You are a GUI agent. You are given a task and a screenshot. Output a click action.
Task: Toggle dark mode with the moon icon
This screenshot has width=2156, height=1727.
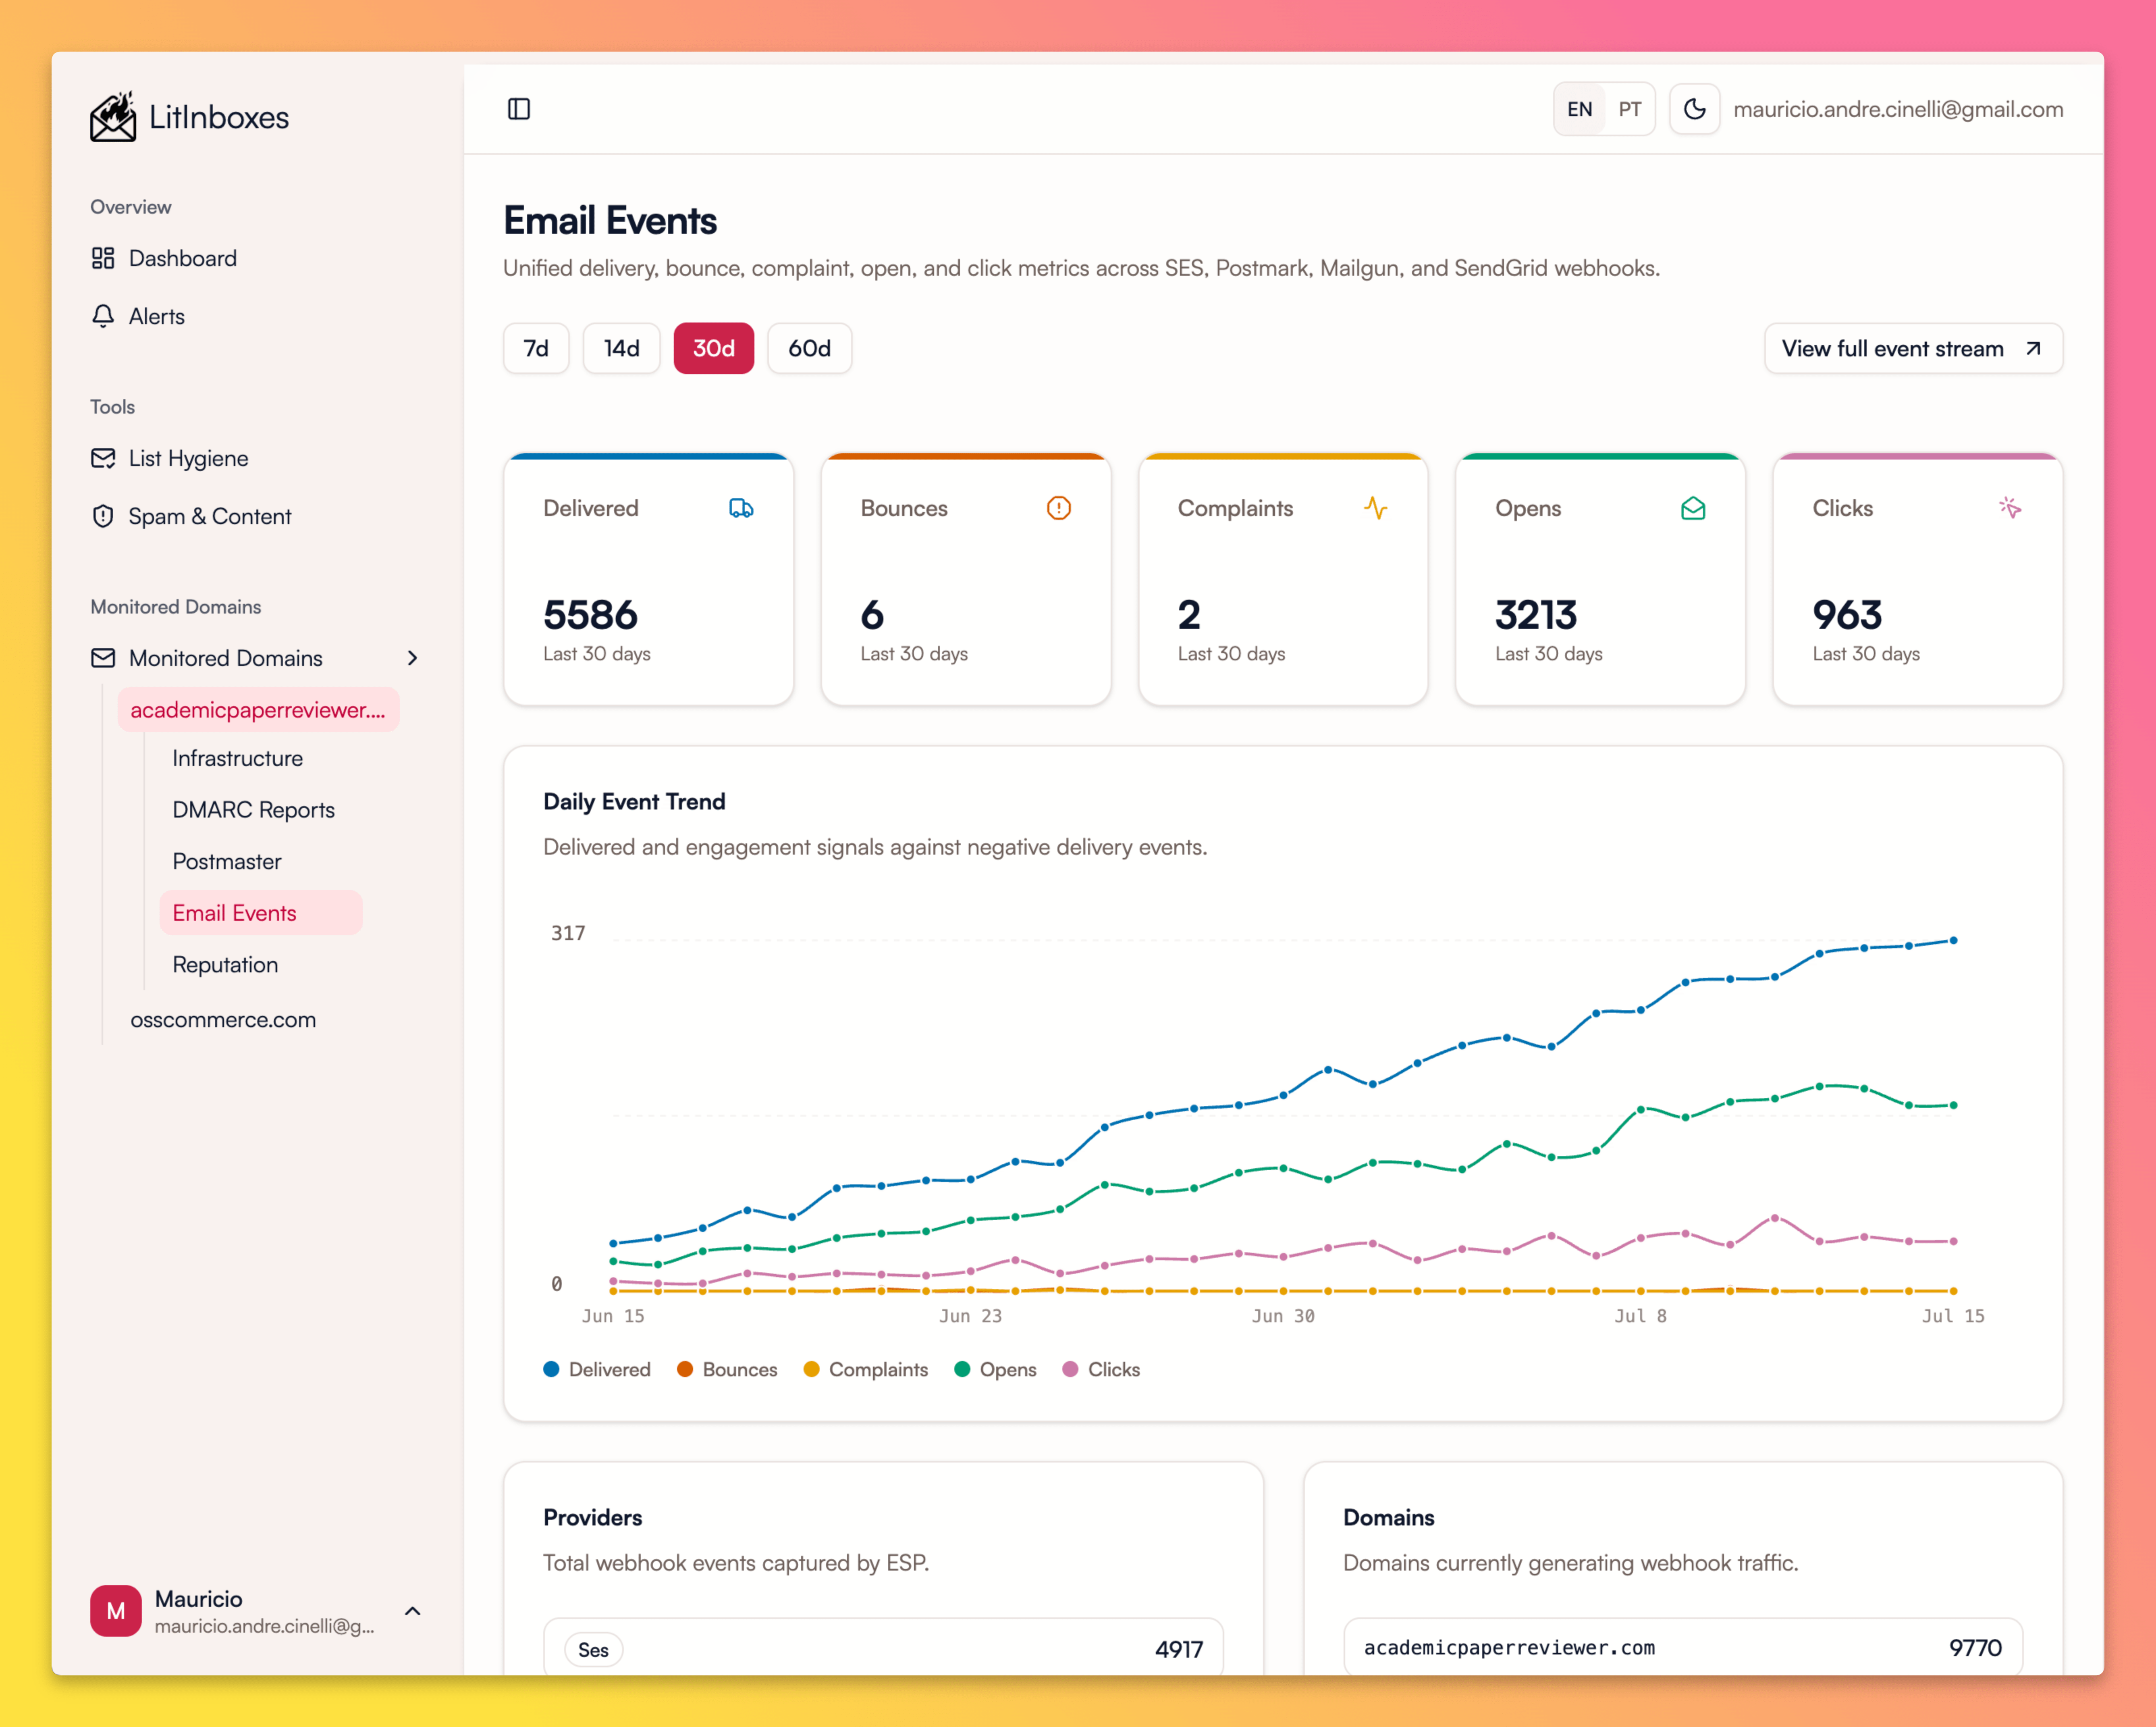pos(1694,109)
